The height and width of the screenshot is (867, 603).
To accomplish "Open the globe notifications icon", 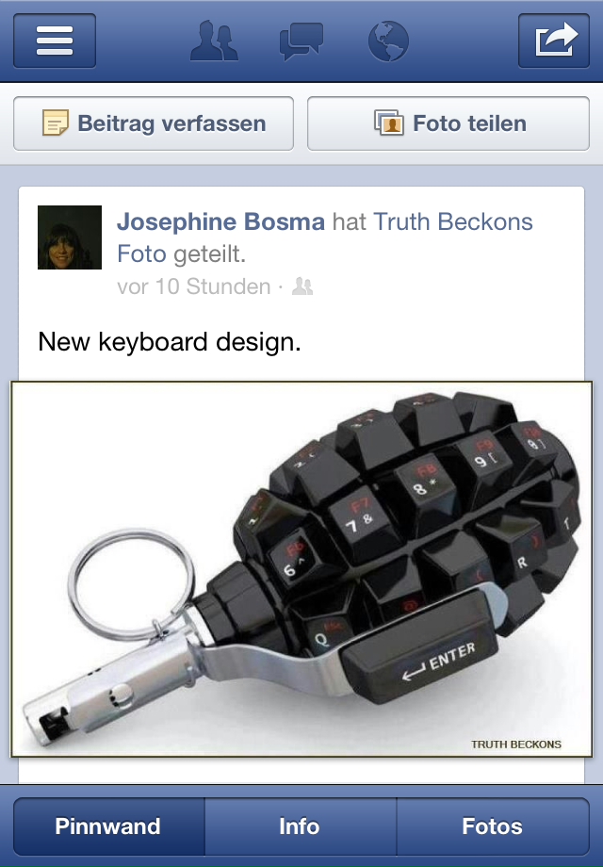I will (388, 41).
